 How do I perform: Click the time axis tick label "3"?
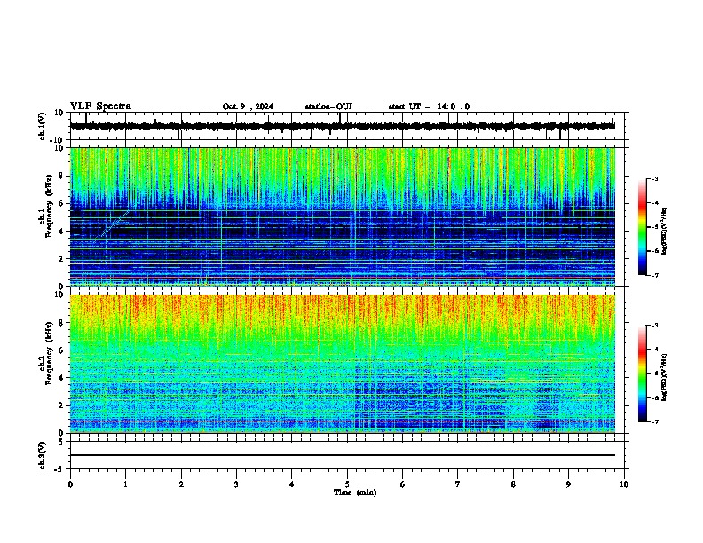[x=236, y=484]
